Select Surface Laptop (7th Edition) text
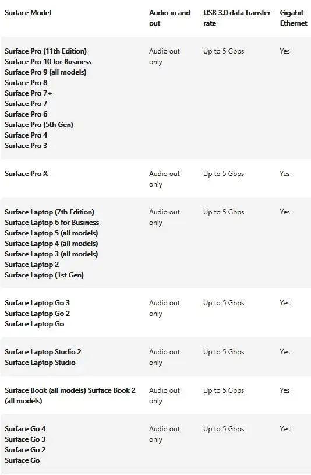Image resolution: width=311 pixels, height=475 pixels. click(x=50, y=212)
